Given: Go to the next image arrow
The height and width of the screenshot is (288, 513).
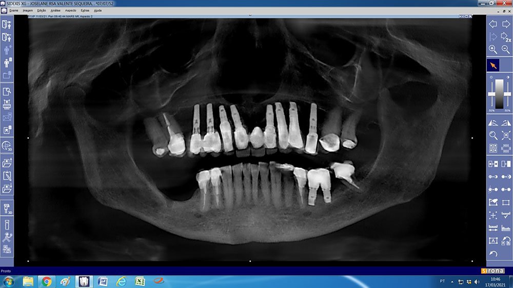Looking at the screenshot, I should click(x=506, y=24).
